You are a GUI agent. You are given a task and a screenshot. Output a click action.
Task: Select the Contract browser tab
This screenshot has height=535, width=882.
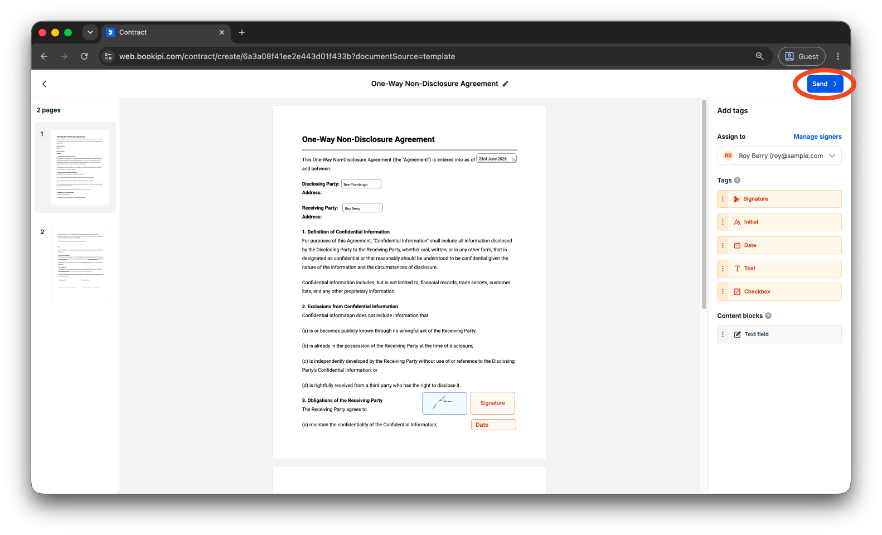point(166,32)
